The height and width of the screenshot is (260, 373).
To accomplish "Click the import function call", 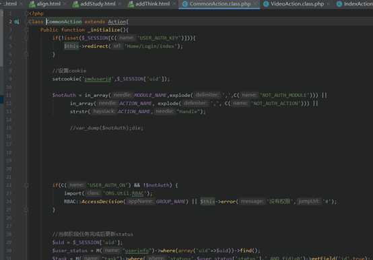I will click(x=73, y=193).
